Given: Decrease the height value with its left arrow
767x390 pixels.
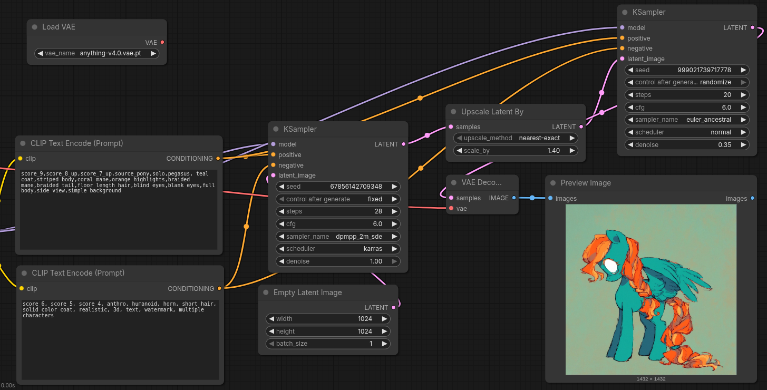Looking at the screenshot, I should [271, 331].
